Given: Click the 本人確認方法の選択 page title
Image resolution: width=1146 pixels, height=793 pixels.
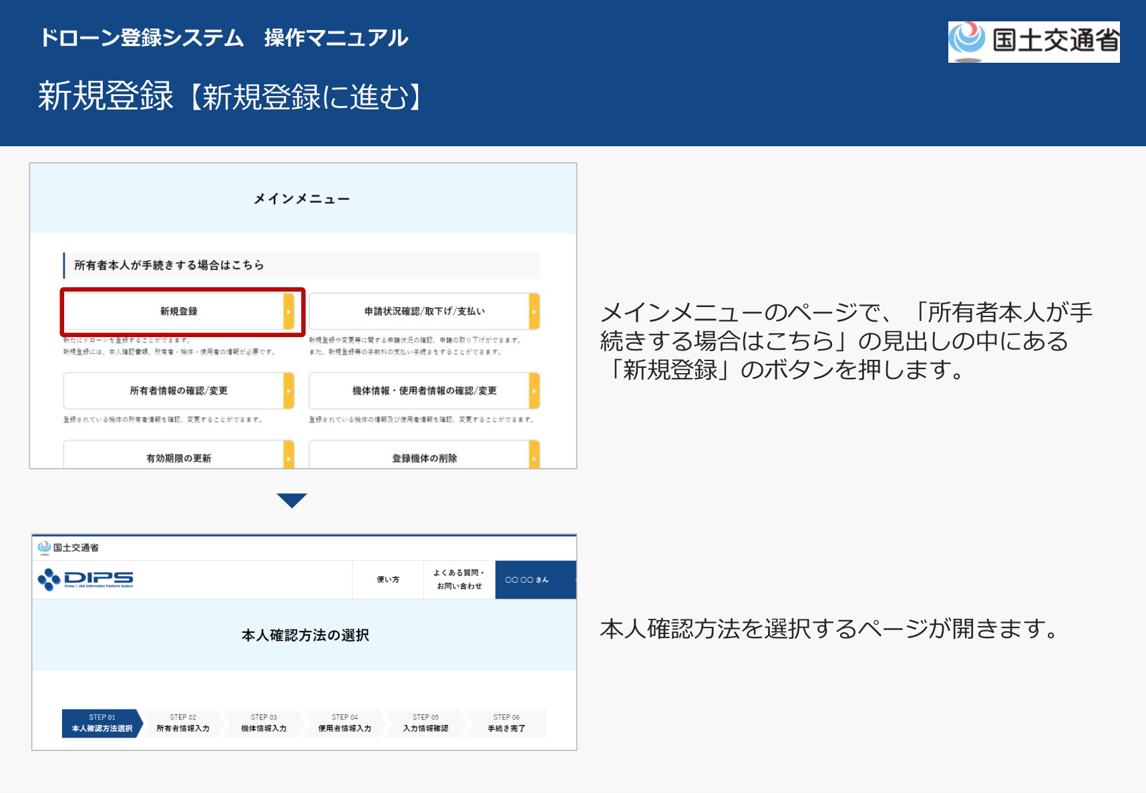Looking at the screenshot, I should tap(305, 635).
